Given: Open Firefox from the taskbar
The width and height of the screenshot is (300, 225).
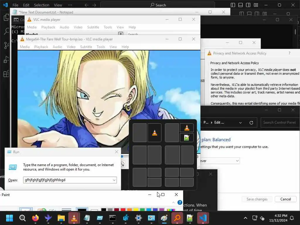Looking at the screenshot, I should point(35,218).
